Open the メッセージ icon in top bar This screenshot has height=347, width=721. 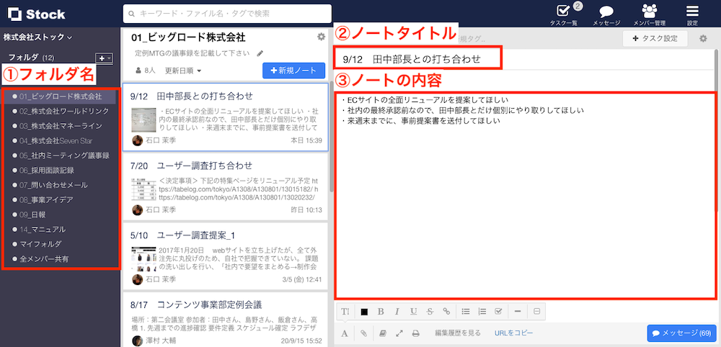606,12
